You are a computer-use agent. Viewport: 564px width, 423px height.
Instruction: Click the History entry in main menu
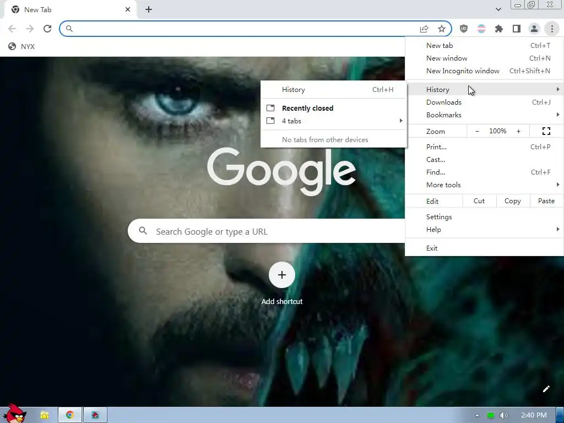click(484, 89)
